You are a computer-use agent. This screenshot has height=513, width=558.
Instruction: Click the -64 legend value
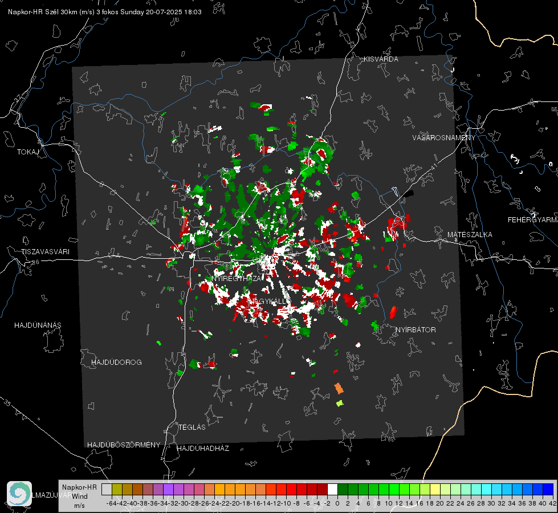click(x=112, y=503)
